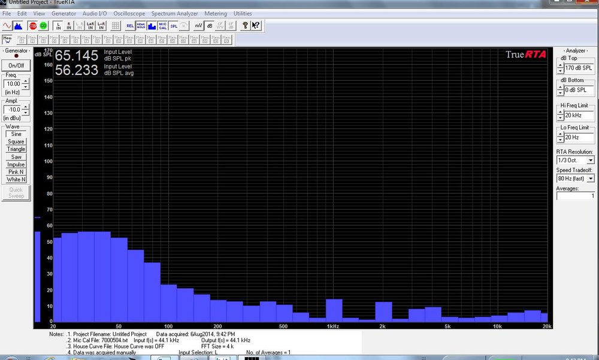Lower dB Bottom with down arrow
This screenshot has height=360, width=599.
tap(561, 92)
